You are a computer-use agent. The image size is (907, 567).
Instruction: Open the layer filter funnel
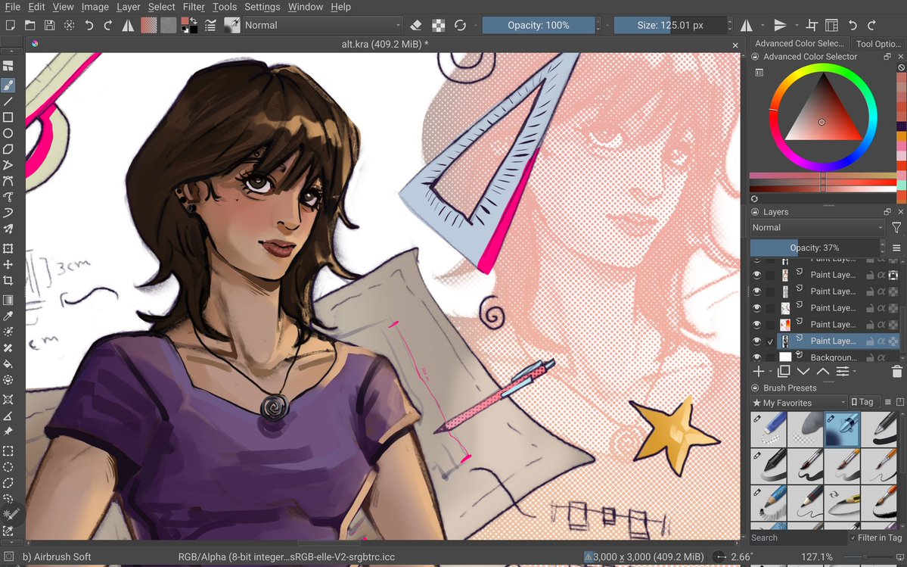[x=896, y=228]
